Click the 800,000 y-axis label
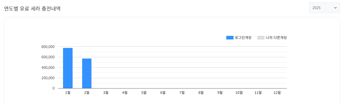348x106 pixels. click(48, 47)
